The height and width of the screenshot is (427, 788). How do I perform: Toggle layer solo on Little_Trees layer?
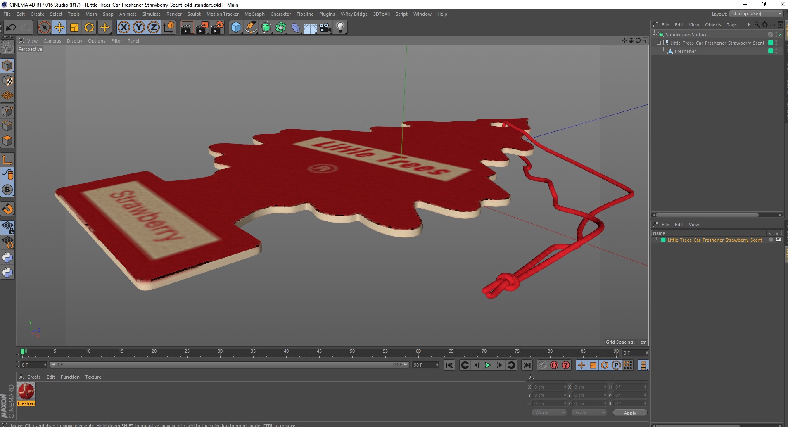771,240
